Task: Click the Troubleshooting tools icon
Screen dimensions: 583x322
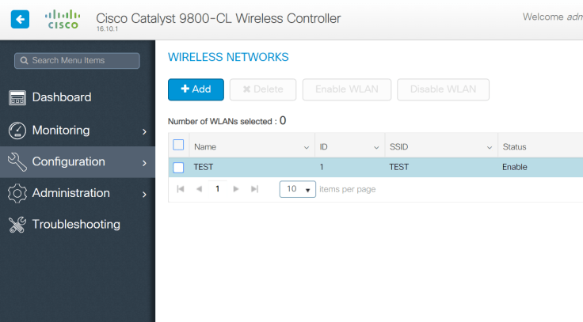Action: pyautogui.click(x=17, y=225)
